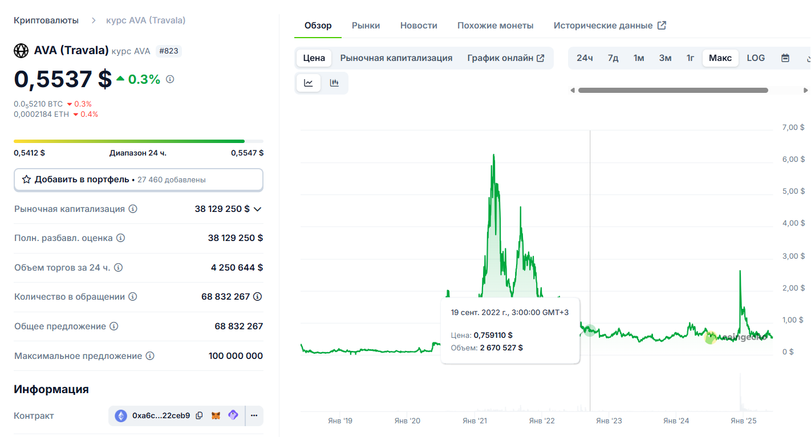This screenshot has height=437, width=811.
Task: Show the Рыночная капитализация chart
Action: (x=396, y=58)
